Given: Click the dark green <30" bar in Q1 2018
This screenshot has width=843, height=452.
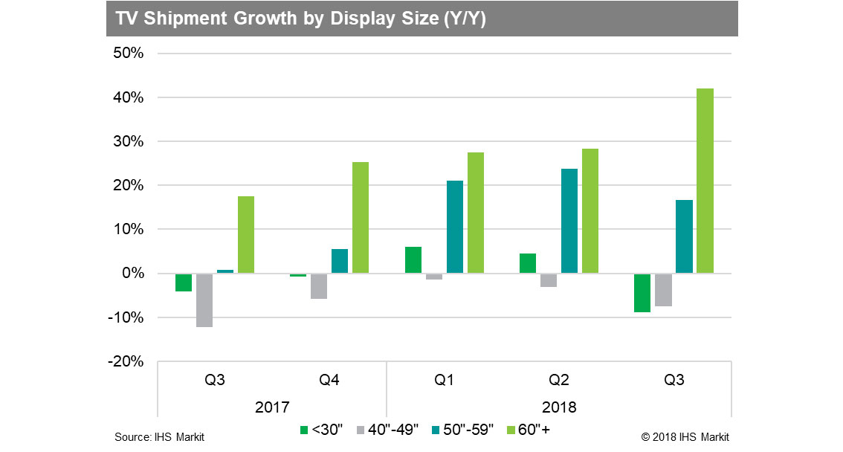Looking at the screenshot, I should point(413,260).
